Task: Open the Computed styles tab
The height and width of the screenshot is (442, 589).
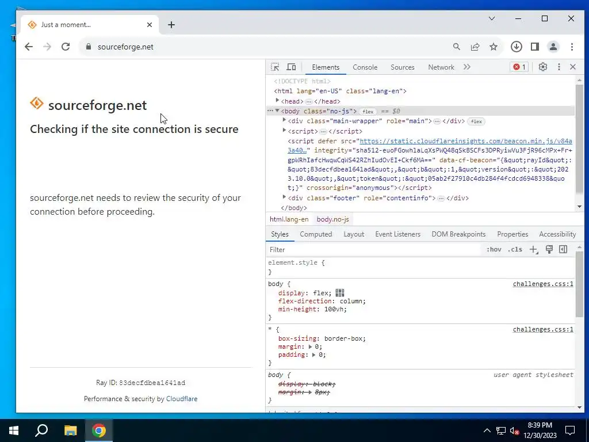Action: [316, 234]
